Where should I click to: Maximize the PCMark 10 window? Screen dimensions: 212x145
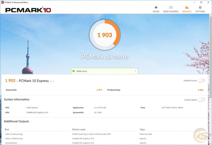201,2
